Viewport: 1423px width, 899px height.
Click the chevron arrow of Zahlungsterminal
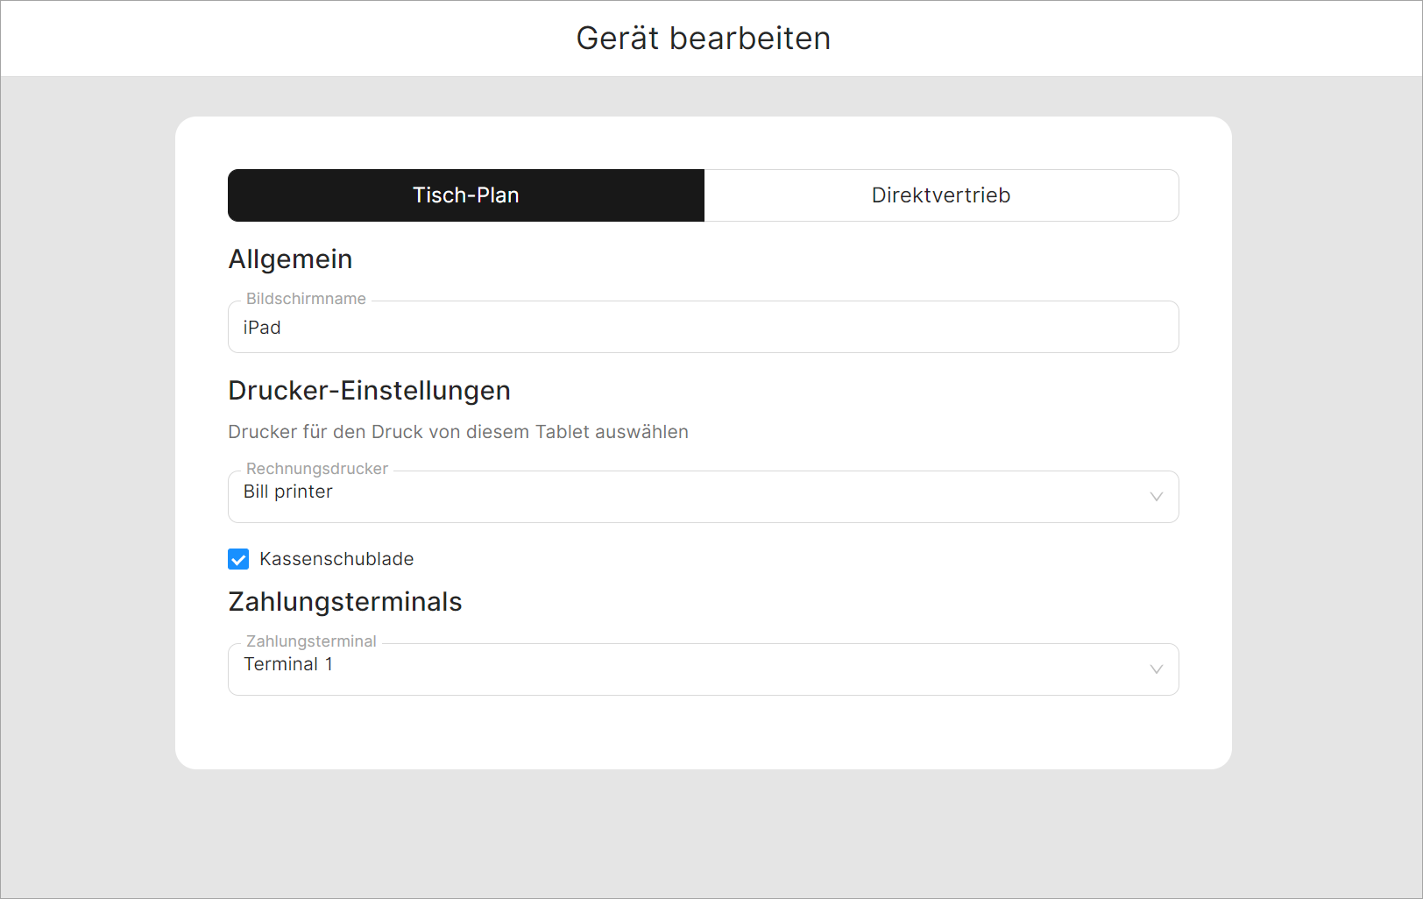tap(1156, 669)
